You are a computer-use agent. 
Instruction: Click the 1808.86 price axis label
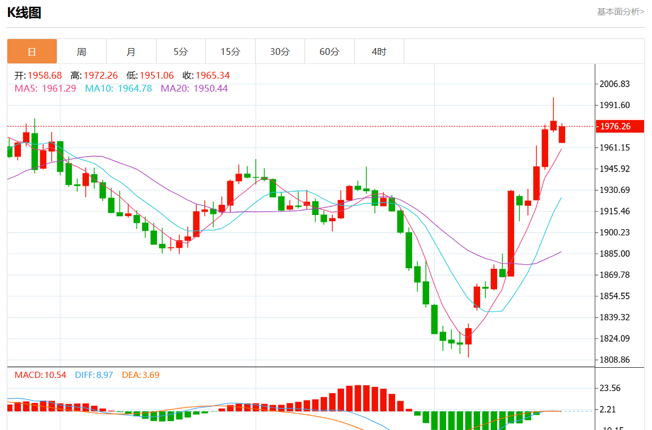point(615,359)
